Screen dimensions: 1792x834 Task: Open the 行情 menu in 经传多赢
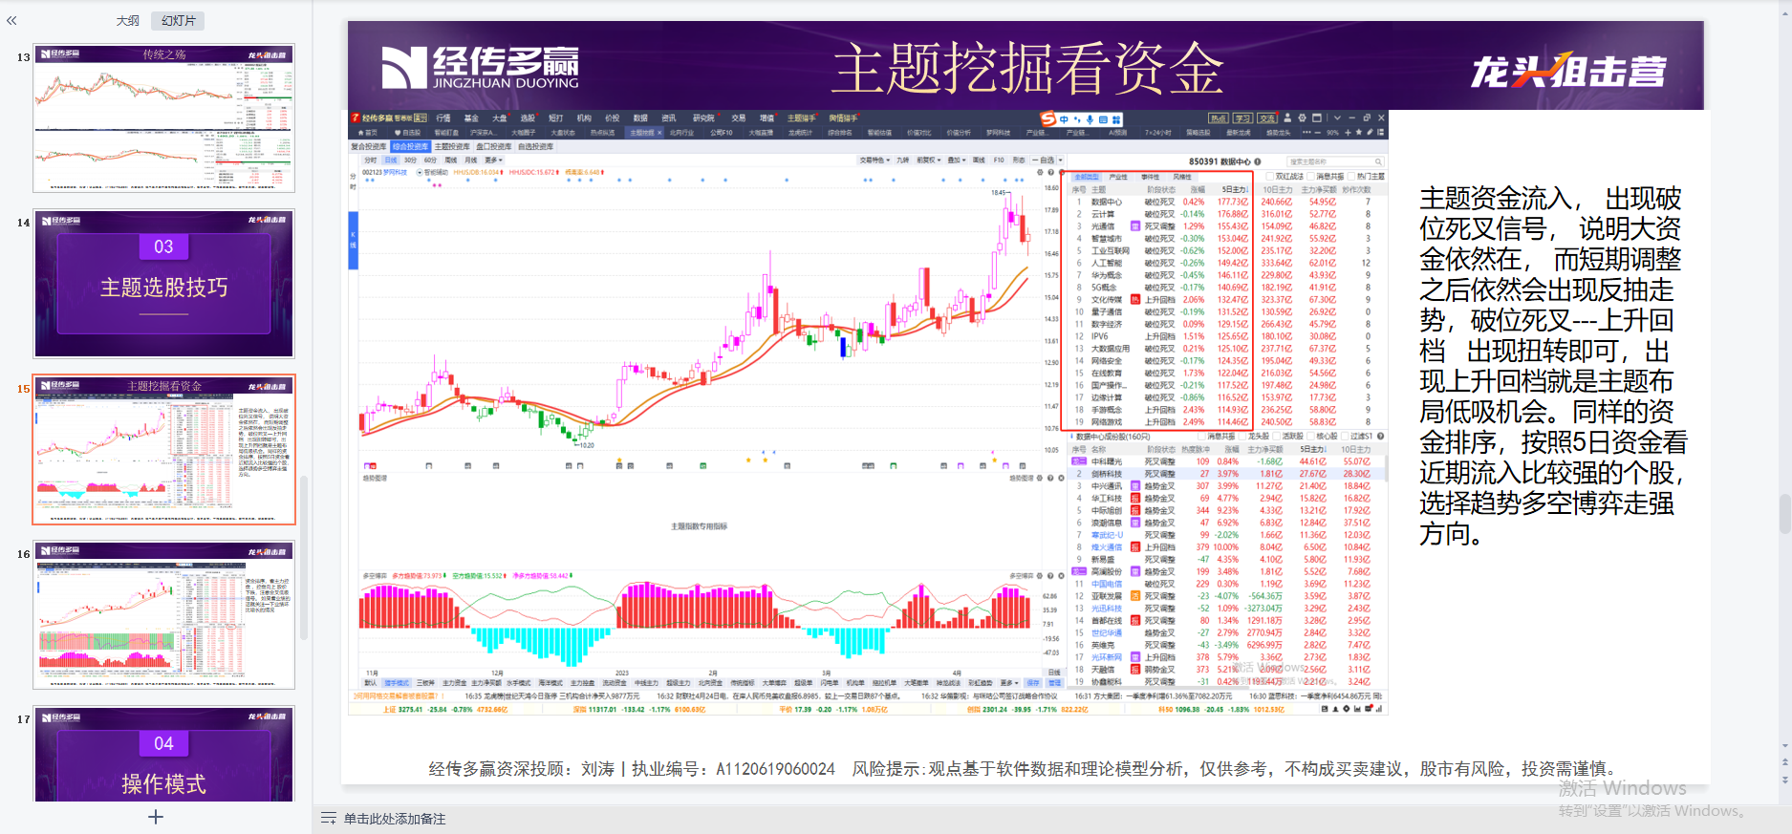[x=443, y=118]
